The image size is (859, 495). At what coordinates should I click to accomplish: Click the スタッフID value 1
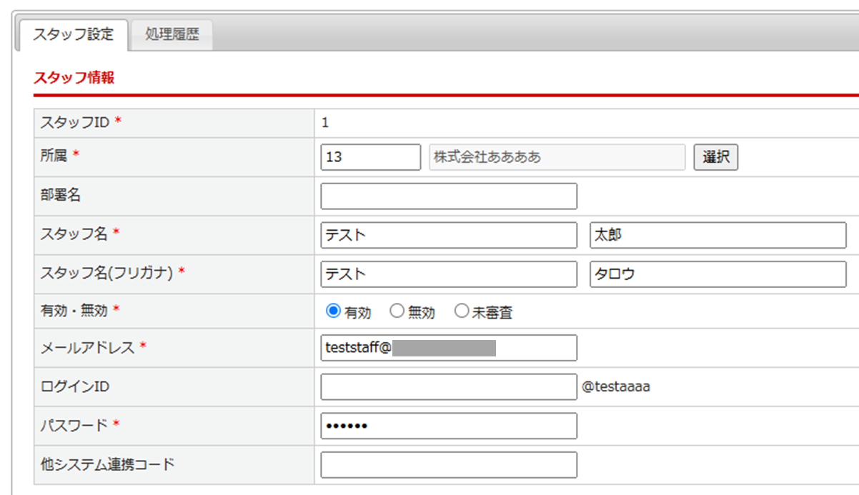pos(325,123)
